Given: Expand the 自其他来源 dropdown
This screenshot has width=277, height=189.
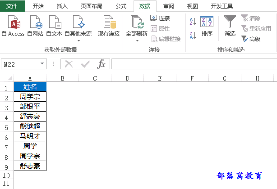Looking at the screenshot, I should [78, 40].
